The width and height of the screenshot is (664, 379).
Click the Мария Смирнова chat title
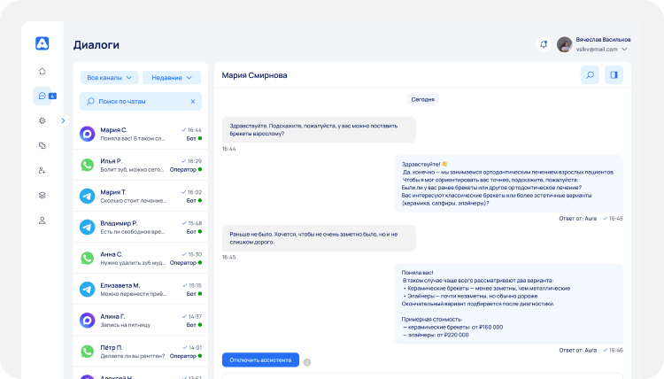point(254,75)
